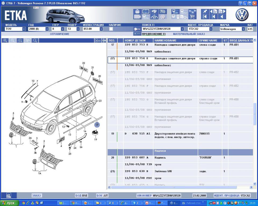Click the KAT field showing 615
258x206 pixels.
250,29
